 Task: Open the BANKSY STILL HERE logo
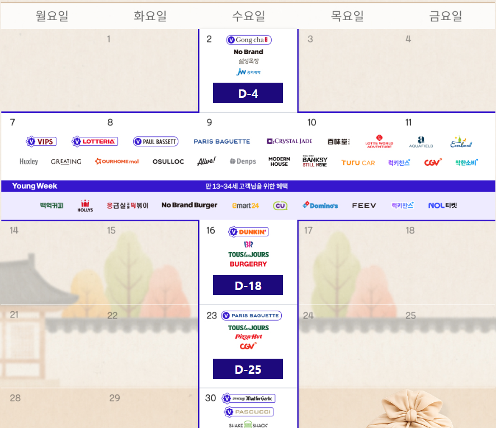tap(315, 161)
